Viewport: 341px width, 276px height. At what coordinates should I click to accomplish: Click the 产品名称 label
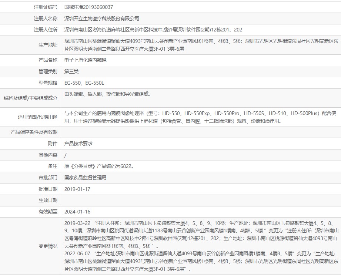48,60
